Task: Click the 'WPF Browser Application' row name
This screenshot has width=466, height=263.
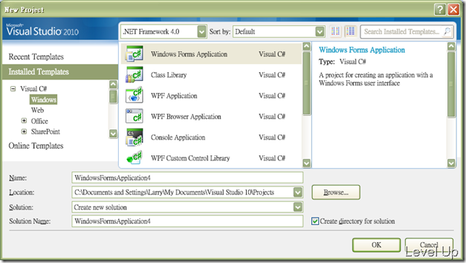Action: [186, 116]
